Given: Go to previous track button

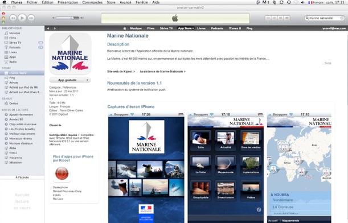Looking at the screenshot, I should 13,18.
